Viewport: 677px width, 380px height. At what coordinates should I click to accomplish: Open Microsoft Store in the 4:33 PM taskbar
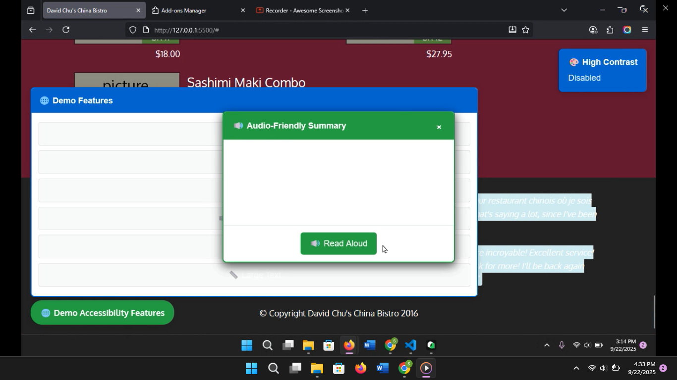click(339, 368)
